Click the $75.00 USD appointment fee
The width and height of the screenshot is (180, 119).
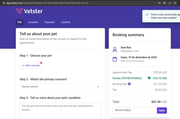tap(160, 72)
